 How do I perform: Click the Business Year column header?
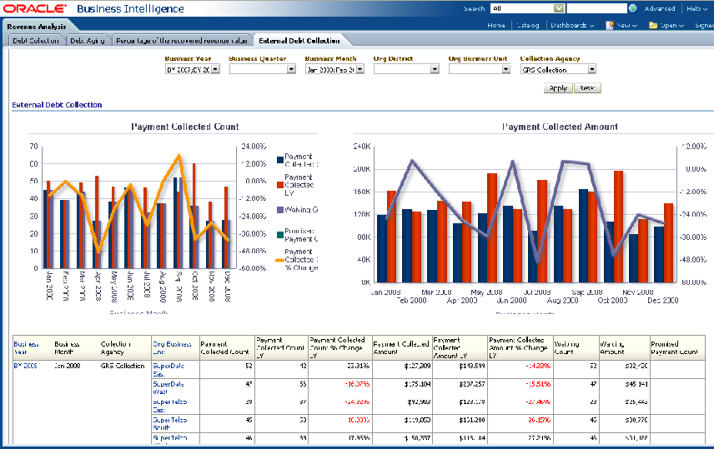pos(26,348)
